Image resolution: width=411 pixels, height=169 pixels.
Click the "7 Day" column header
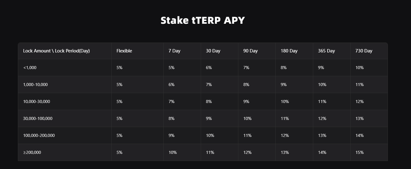pyautogui.click(x=174, y=51)
